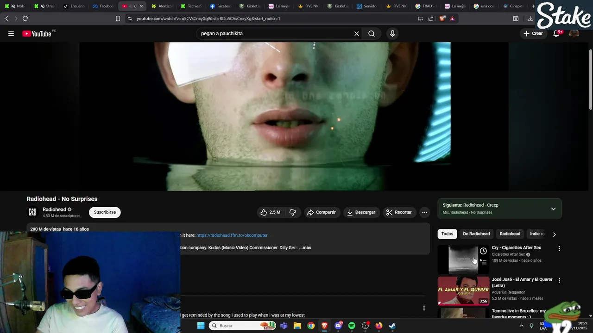The width and height of the screenshot is (593, 333).
Task: Click the Crear create button
Action: [533, 33]
